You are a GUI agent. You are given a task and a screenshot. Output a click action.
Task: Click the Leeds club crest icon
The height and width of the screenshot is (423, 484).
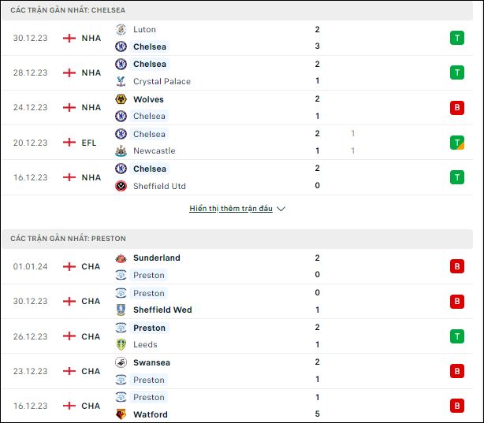coord(121,345)
